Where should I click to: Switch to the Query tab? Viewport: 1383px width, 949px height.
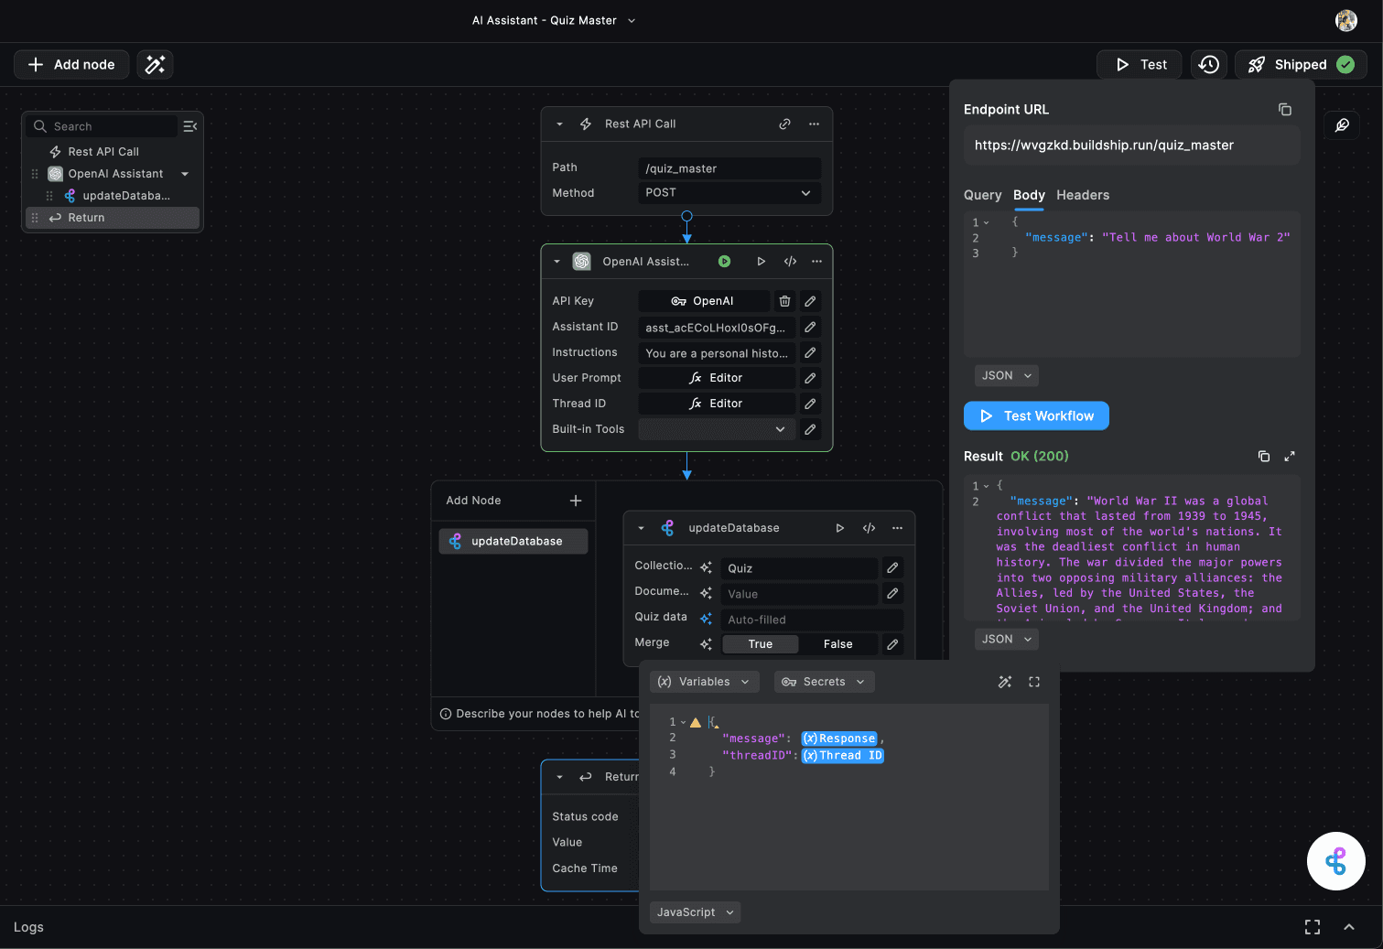(x=982, y=195)
